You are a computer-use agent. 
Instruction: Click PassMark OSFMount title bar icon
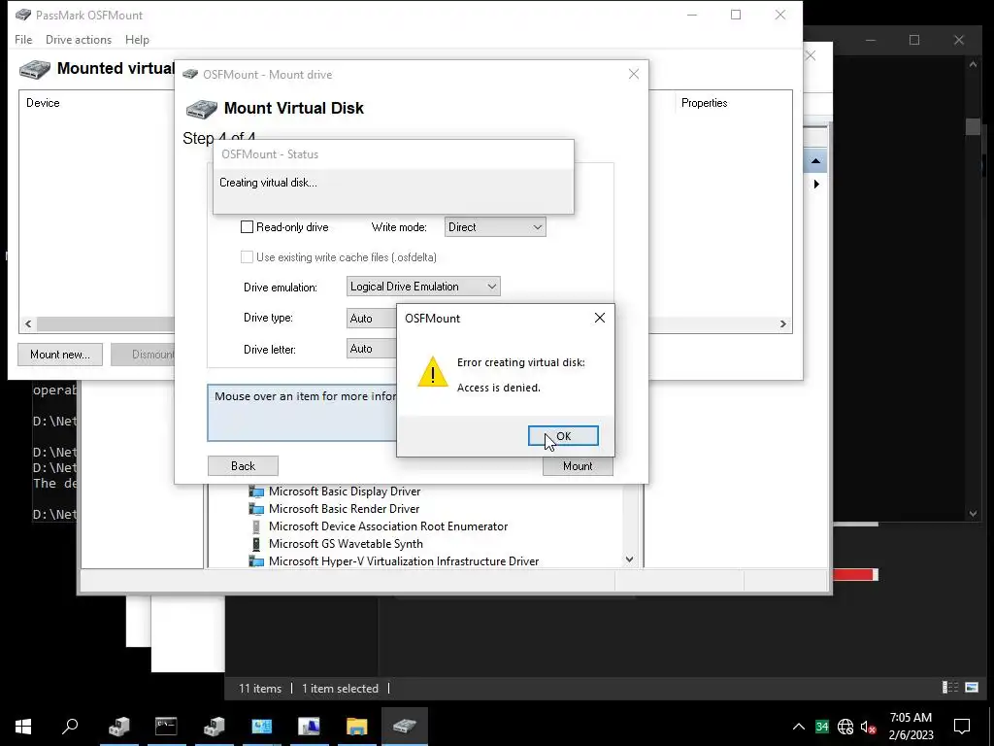pyautogui.click(x=23, y=15)
